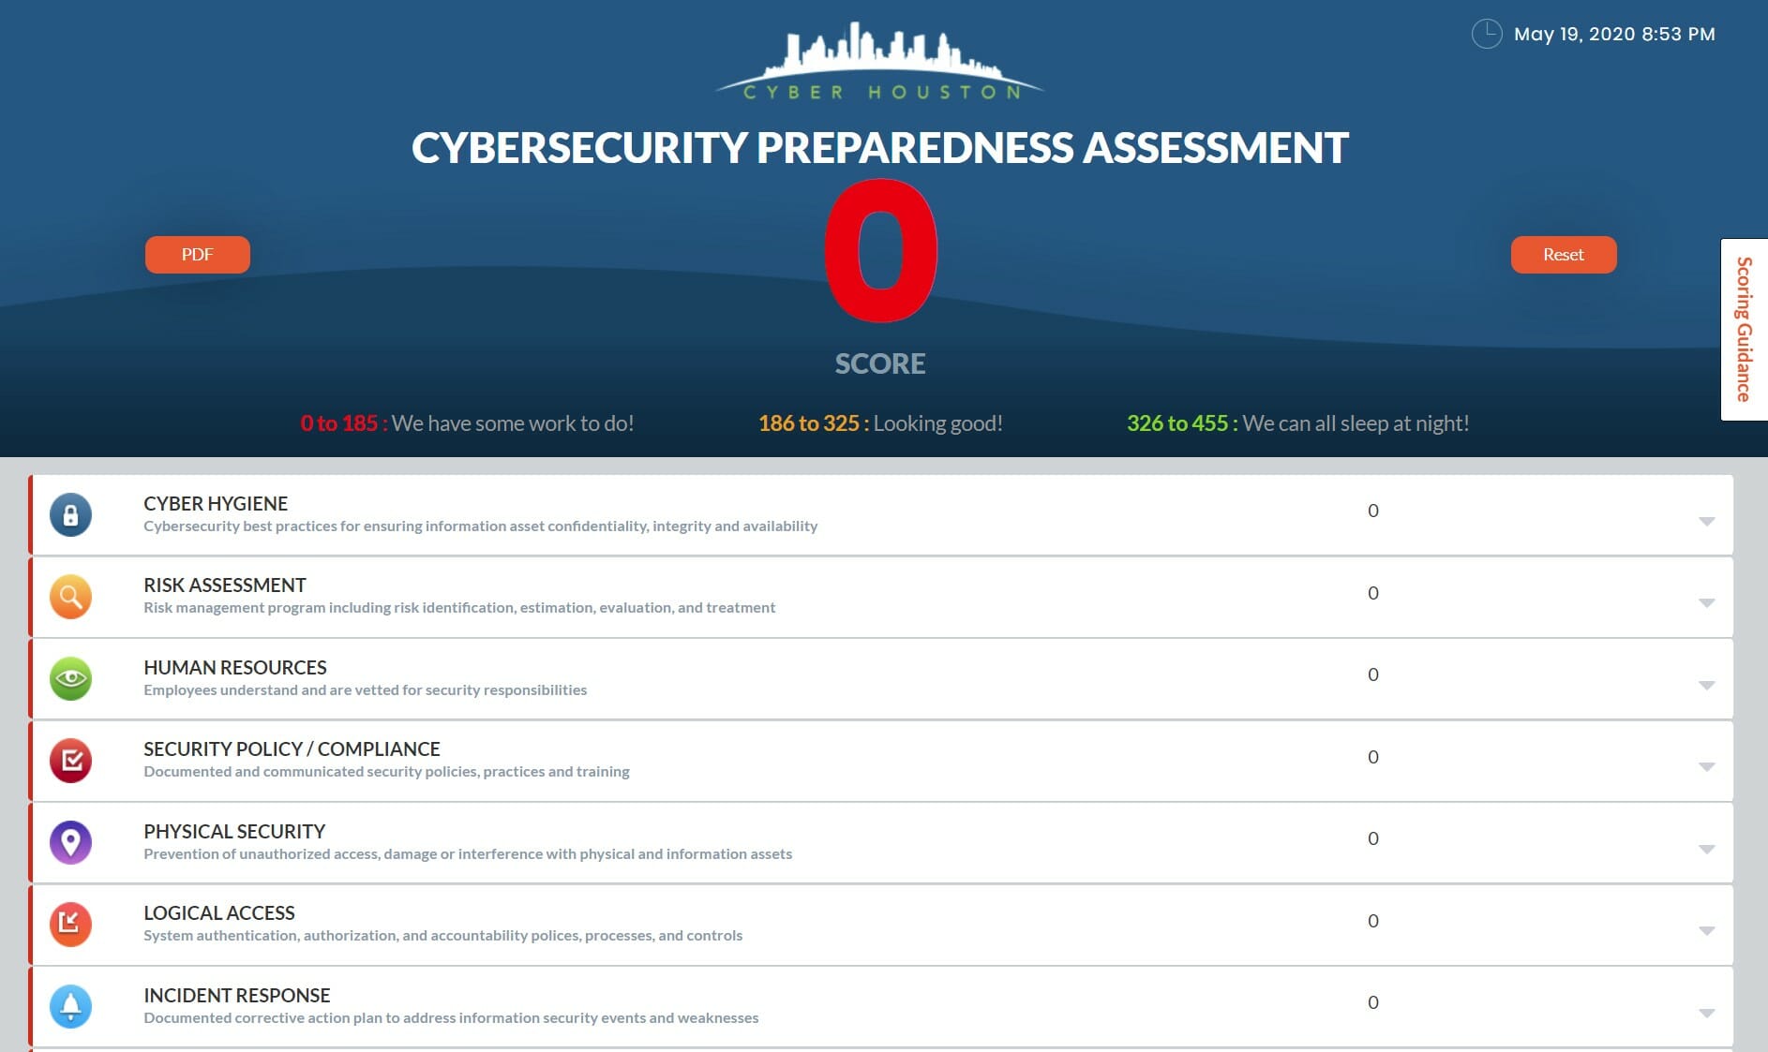Click the 'System authentication, authorization' description
The width and height of the screenshot is (1768, 1052).
click(442, 936)
